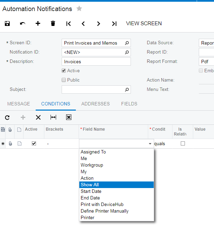This screenshot has width=214, height=243.
Task: Refresh the conditions grid
Action: (7, 118)
